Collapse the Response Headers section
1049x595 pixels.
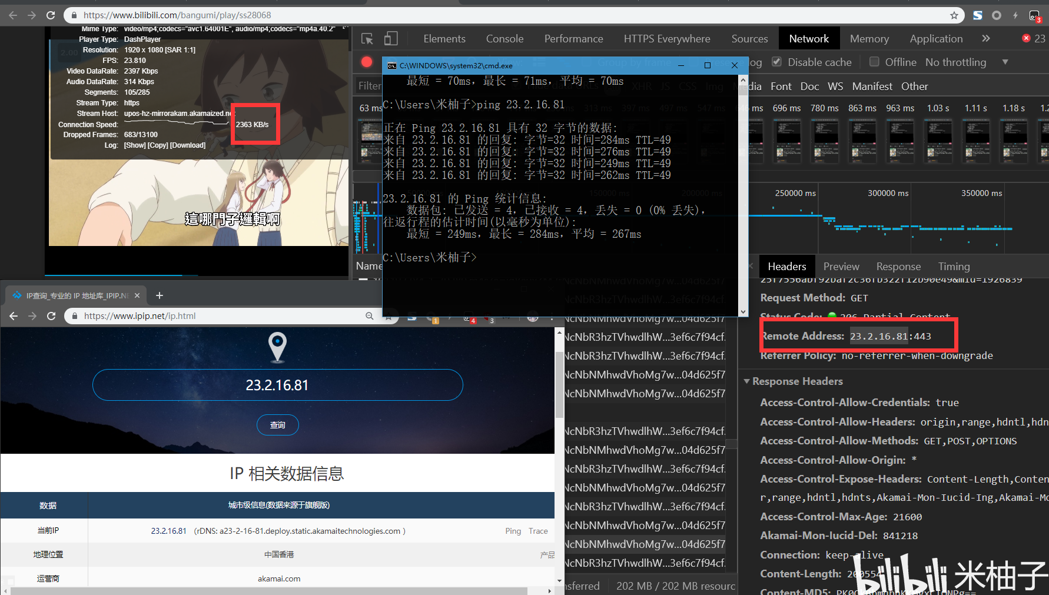click(x=748, y=381)
